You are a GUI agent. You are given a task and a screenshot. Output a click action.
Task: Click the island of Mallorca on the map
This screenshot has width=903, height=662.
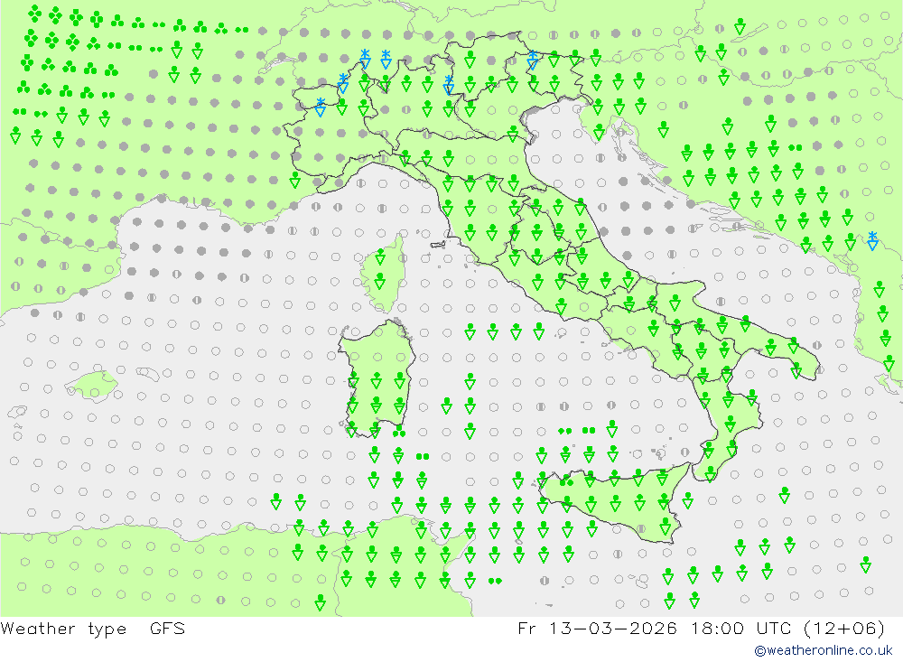coord(92,386)
